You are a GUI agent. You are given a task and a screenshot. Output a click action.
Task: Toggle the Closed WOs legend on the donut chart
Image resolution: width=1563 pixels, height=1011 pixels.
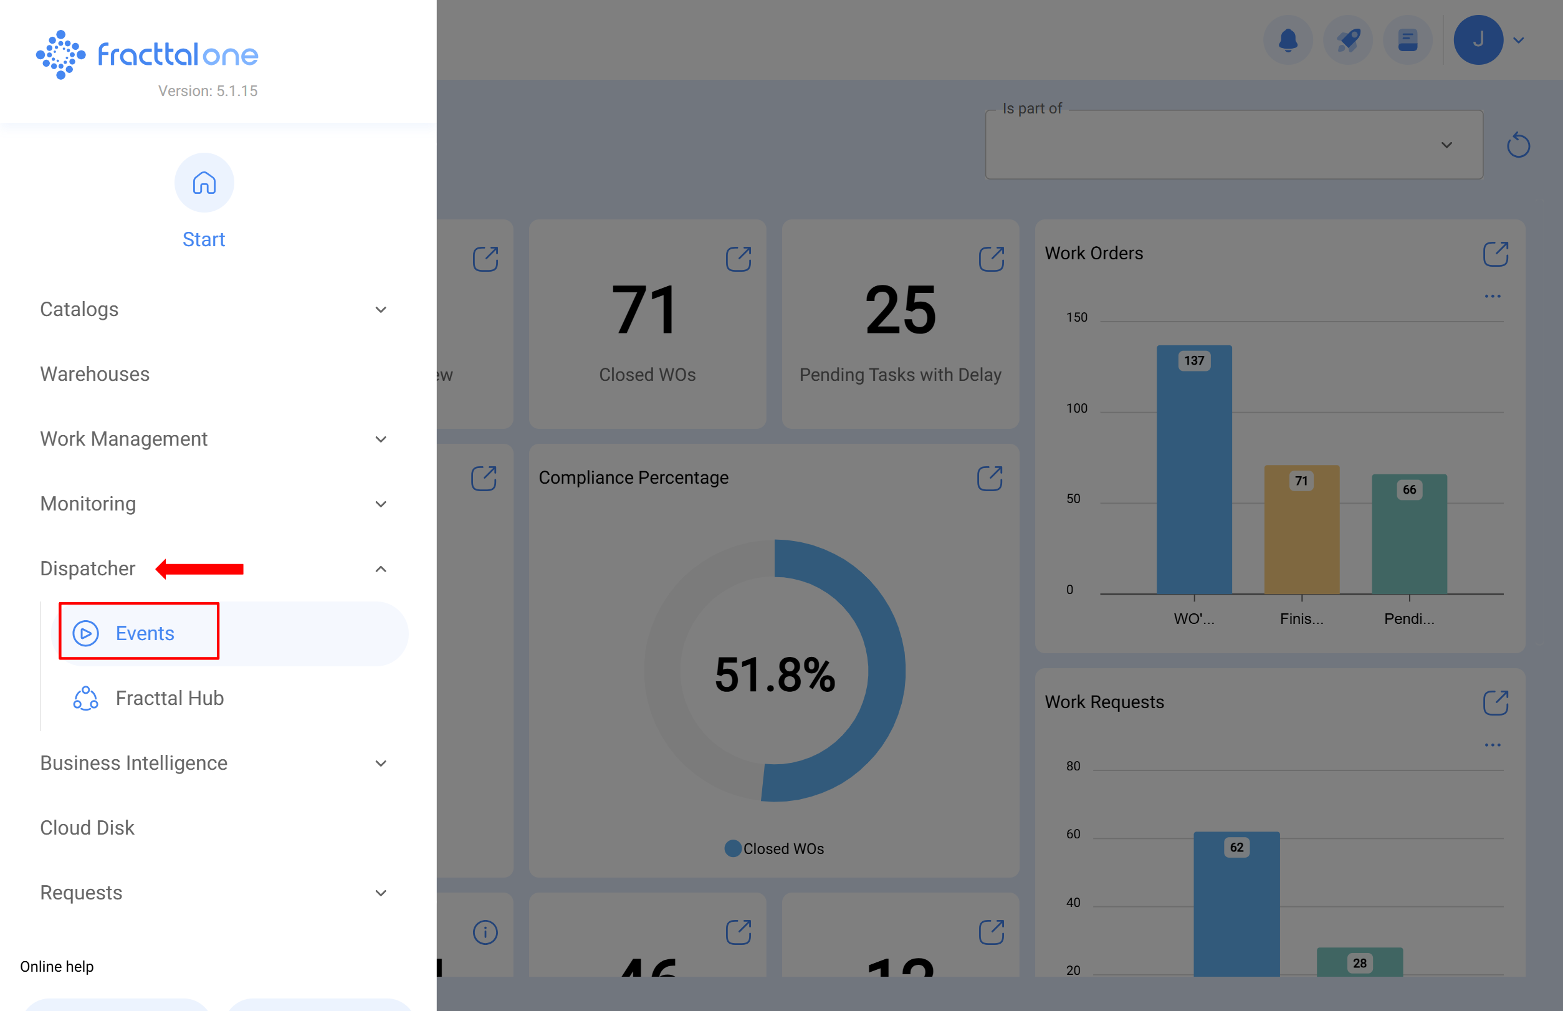775,848
